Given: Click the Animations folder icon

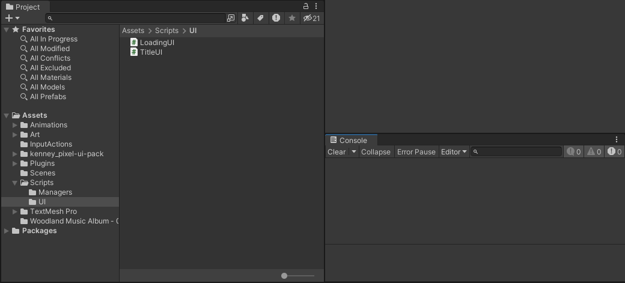Looking at the screenshot, I should [24, 125].
